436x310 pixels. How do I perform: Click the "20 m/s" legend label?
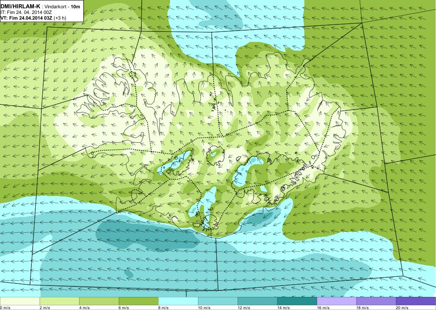(x=402, y=308)
